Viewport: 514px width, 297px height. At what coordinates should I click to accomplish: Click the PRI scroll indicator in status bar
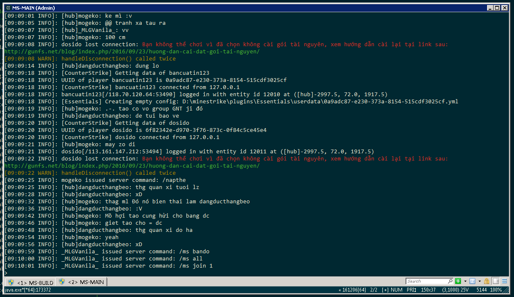[x=411, y=290]
